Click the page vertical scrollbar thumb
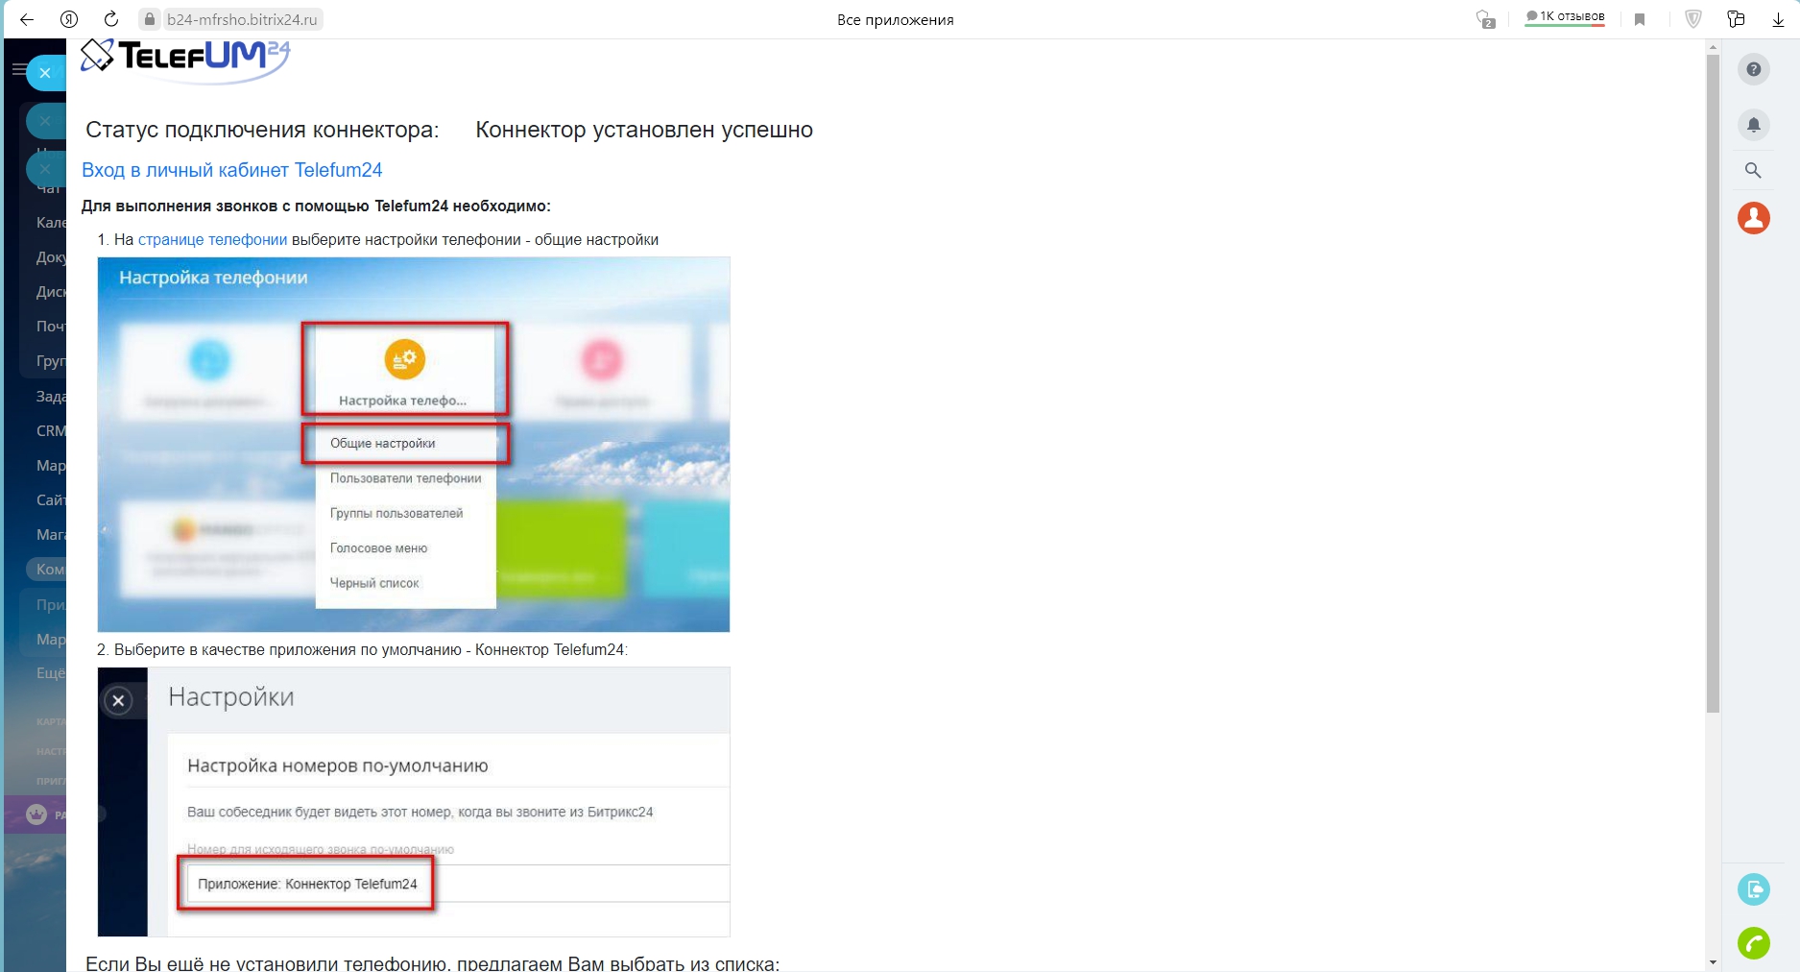Viewport: 1800px width, 972px height. 1713,384
